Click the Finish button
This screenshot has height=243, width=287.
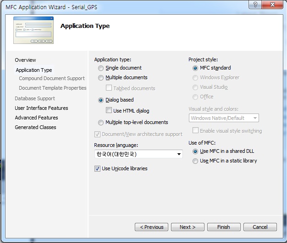224,227
